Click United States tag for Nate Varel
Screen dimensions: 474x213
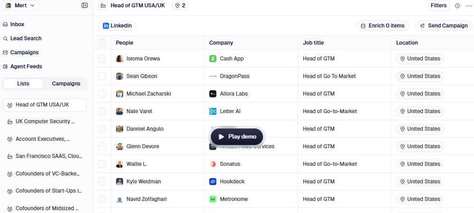(x=420, y=111)
